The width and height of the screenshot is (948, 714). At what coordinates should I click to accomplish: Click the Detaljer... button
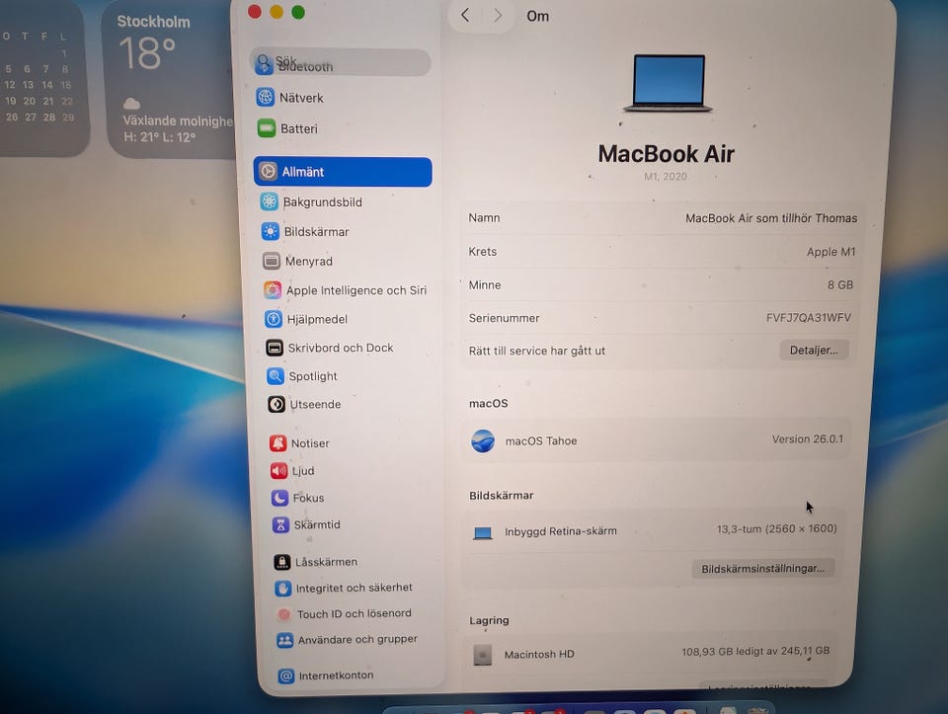point(814,350)
